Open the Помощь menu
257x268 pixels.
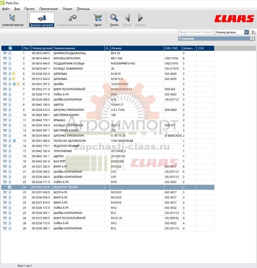tap(83, 9)
